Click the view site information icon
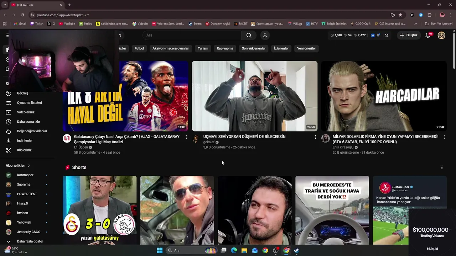 click(32, 15)
